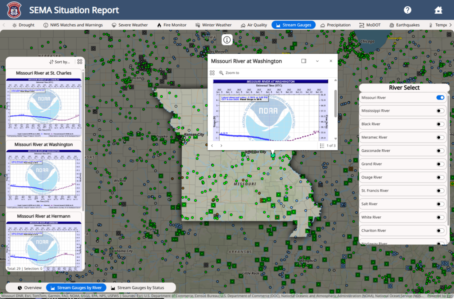Go to the next popup feature
Screen dimensions: 454x299
point(221,146)
